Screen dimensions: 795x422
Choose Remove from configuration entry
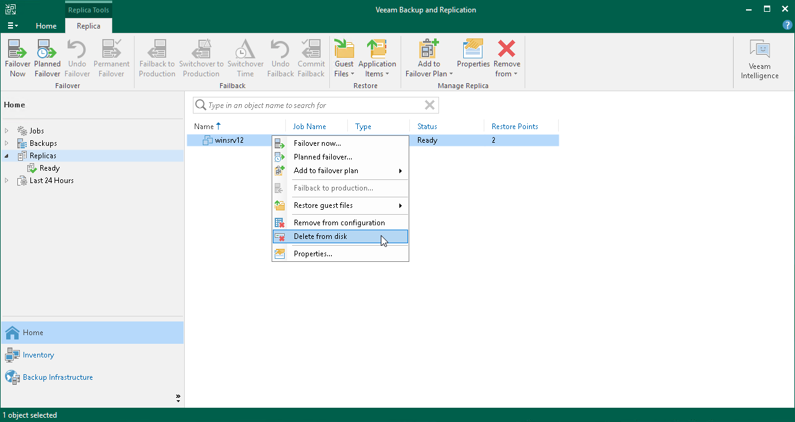340,223
